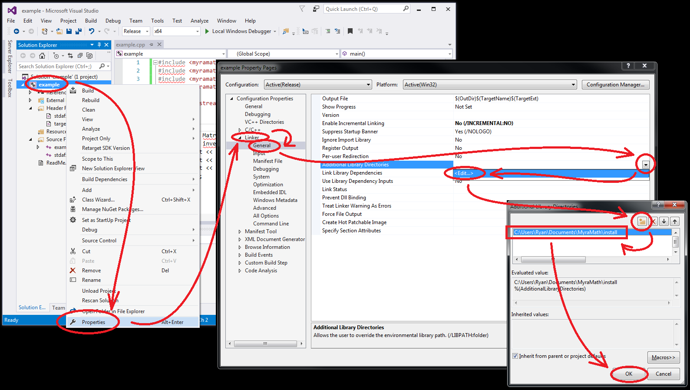Image resolution: width=690 pixels, height=390 pixels.
Task: Click the Additional Library Directories dropdown arrow
Action: point(646,165)
